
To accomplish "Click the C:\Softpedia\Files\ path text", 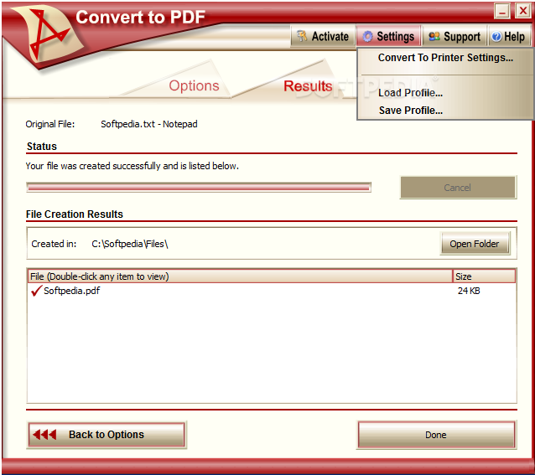I will click(130, 244).
